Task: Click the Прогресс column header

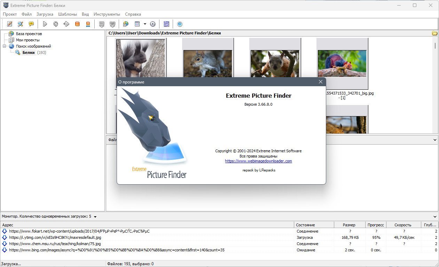Action: tap(376, 225)
